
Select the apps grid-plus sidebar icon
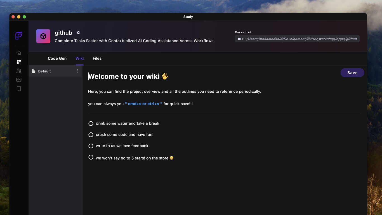tap(19, 62)
